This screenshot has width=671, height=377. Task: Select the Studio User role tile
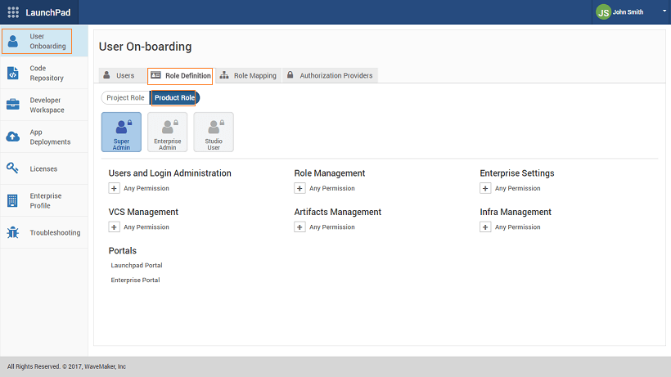tap(214, 132)
